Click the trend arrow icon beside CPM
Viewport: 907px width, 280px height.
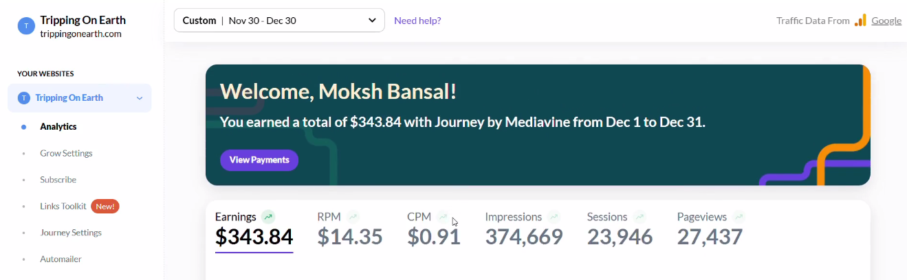443,217
